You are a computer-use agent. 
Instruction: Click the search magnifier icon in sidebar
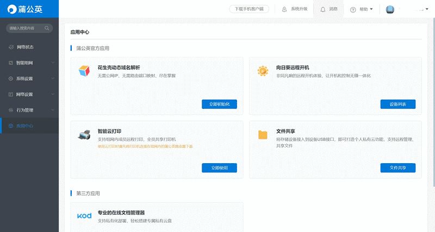(47, 28)
